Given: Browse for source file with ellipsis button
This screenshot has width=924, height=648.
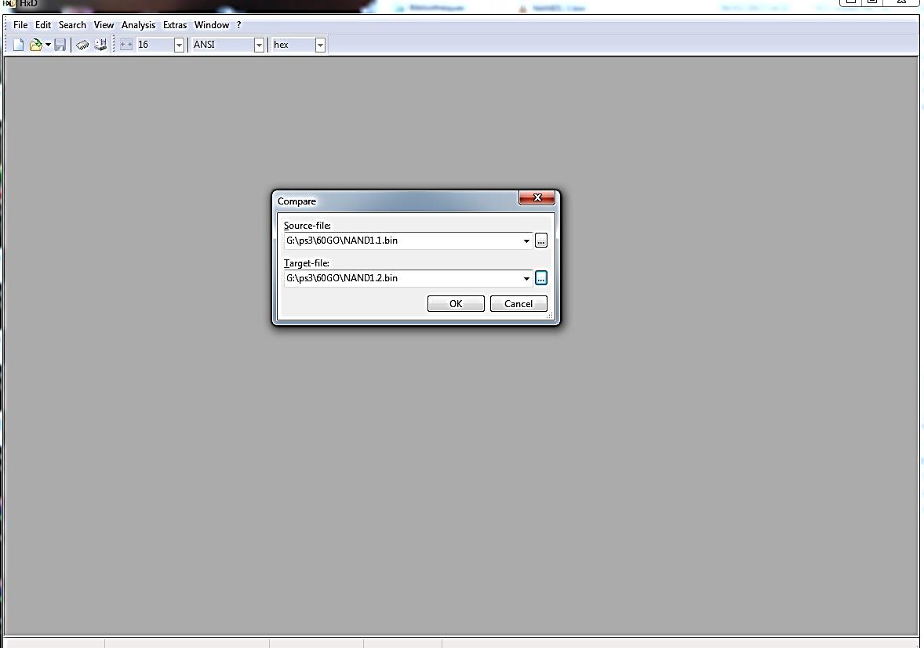Looking at the screenshot, I should pos(540,241).
